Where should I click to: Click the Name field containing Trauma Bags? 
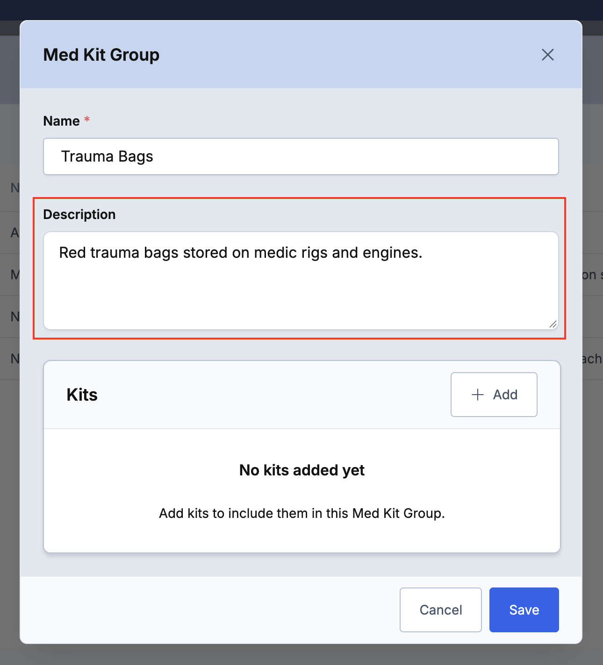pos(301,156)
